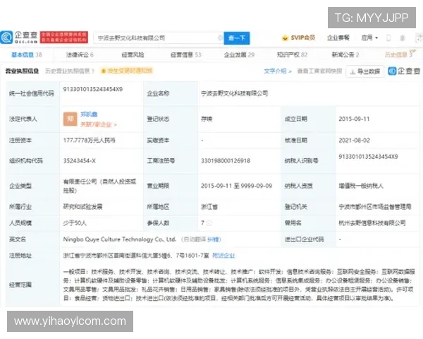Switch to the 经营信息 53 tab
The image size is (423, 339).
click(x=186, y=55)
